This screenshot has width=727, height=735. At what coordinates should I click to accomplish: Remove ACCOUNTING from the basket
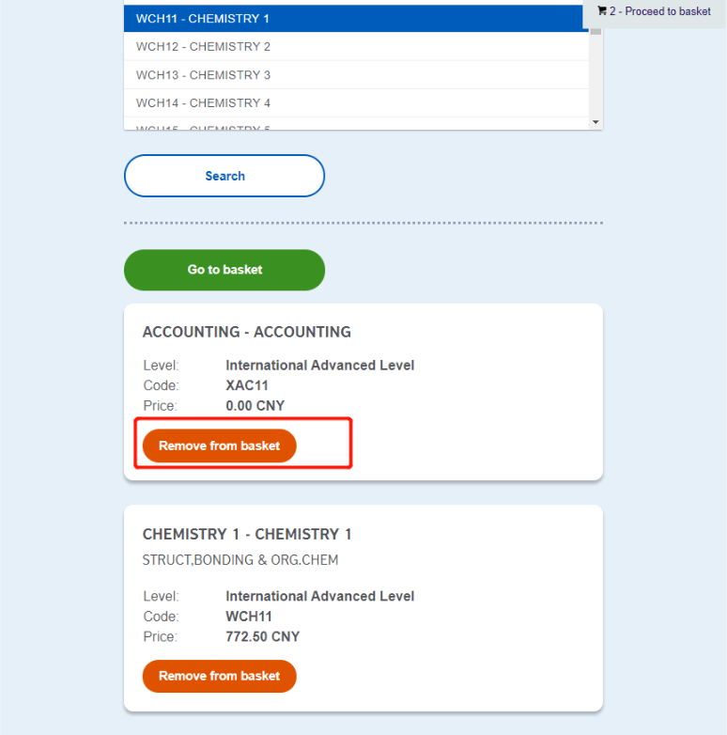(x=219, y=446)
